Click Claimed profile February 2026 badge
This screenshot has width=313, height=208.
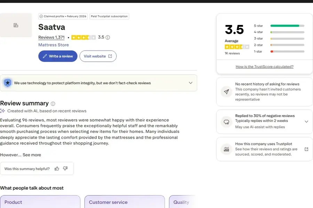point(63,16)
